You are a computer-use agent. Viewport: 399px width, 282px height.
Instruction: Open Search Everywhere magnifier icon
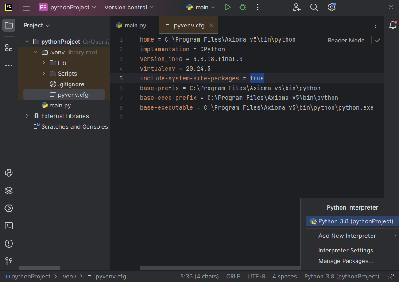click(314, 7)
